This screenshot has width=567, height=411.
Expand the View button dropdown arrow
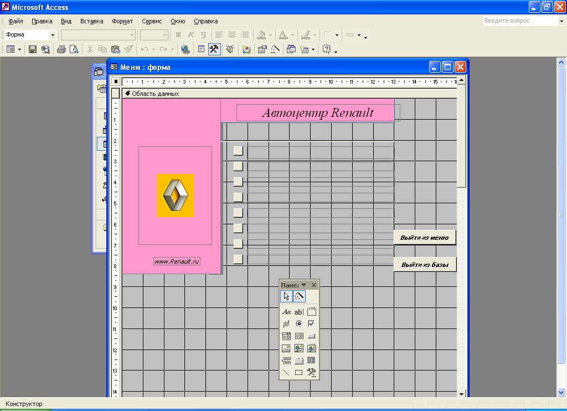click(19, 49)
